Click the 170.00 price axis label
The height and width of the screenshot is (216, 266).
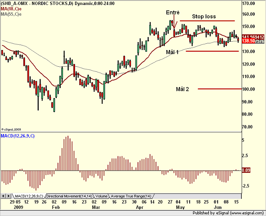(x=248, y=3)
